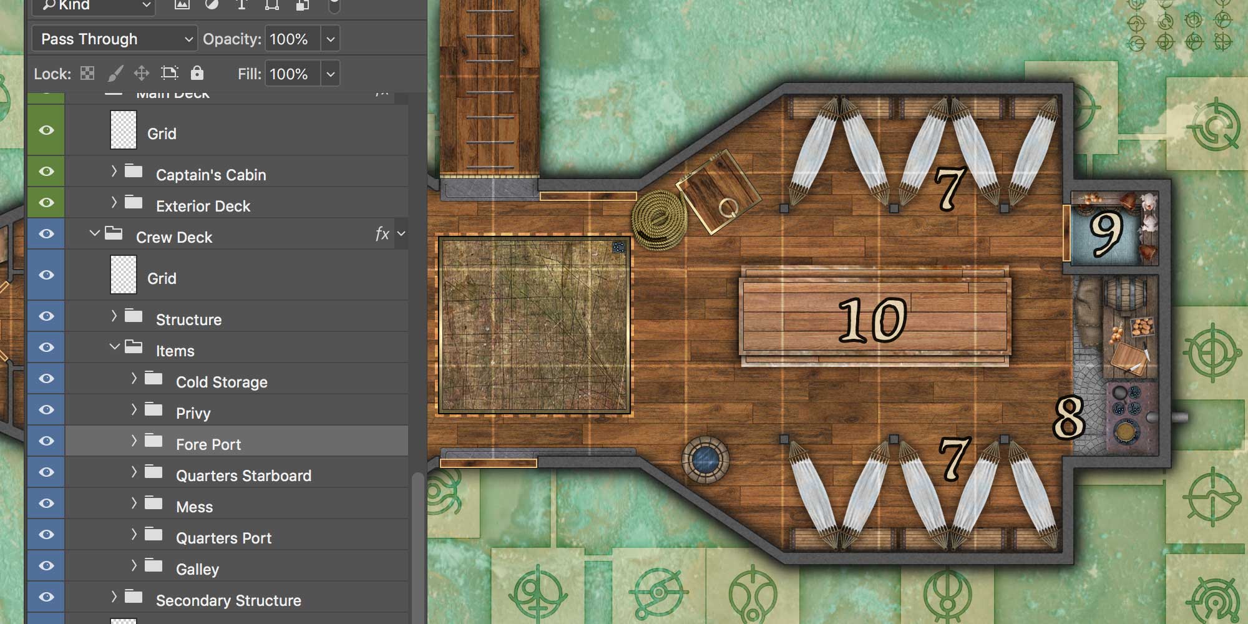This screenshot has height=624, width=1248.
Task: Enable lock transparent pixels
Action: pos(87,74)
